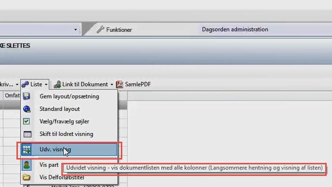The image size is (332, 187).
Task: Click the table icon for lodret visning
Action: coord(28,134)
